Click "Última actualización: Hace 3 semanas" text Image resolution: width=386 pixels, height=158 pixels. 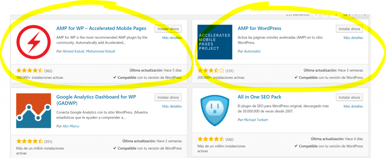(x=333, y=70)
